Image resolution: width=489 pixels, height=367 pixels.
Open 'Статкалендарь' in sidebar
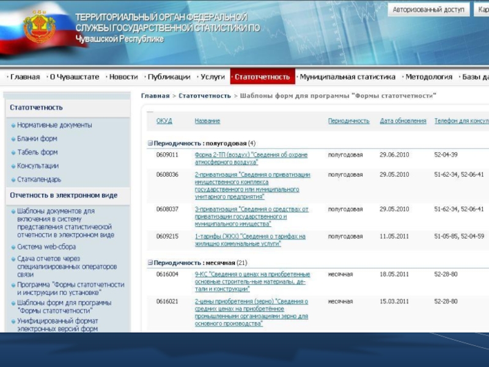[39, 179]
